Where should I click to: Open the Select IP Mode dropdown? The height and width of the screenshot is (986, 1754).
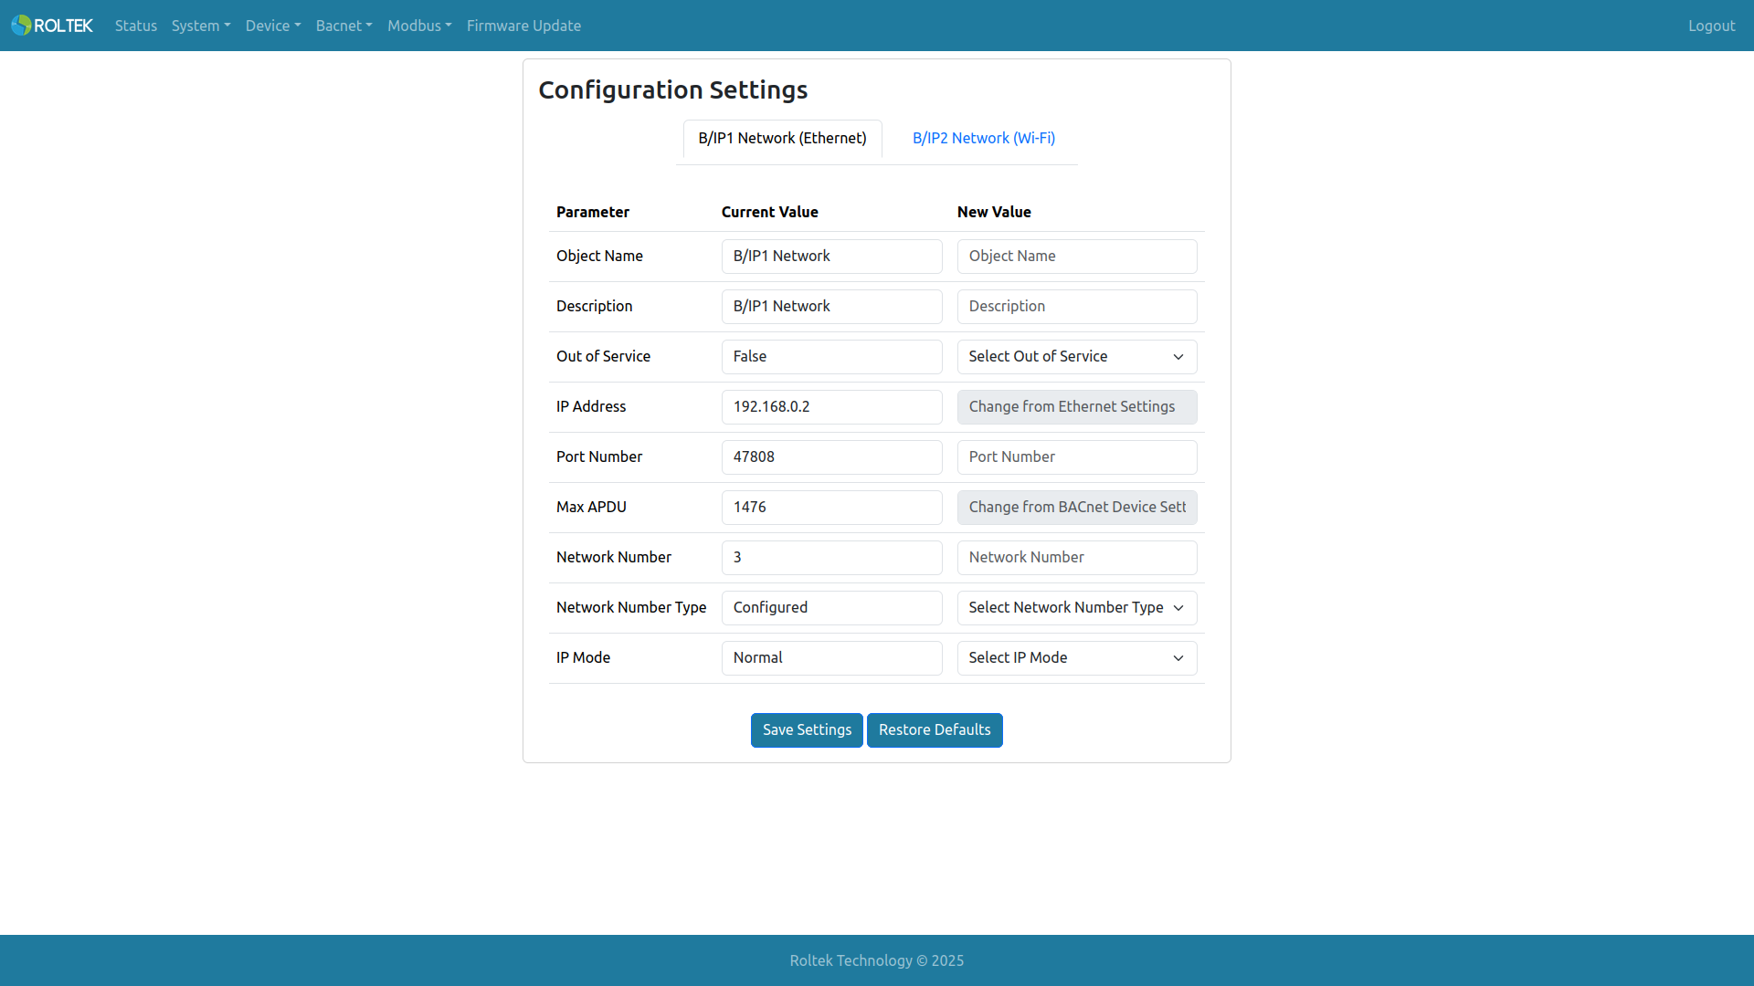1077,658
